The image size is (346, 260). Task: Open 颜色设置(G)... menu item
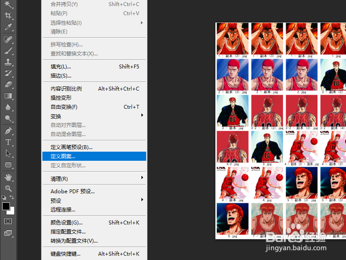[x=94, y=222]
